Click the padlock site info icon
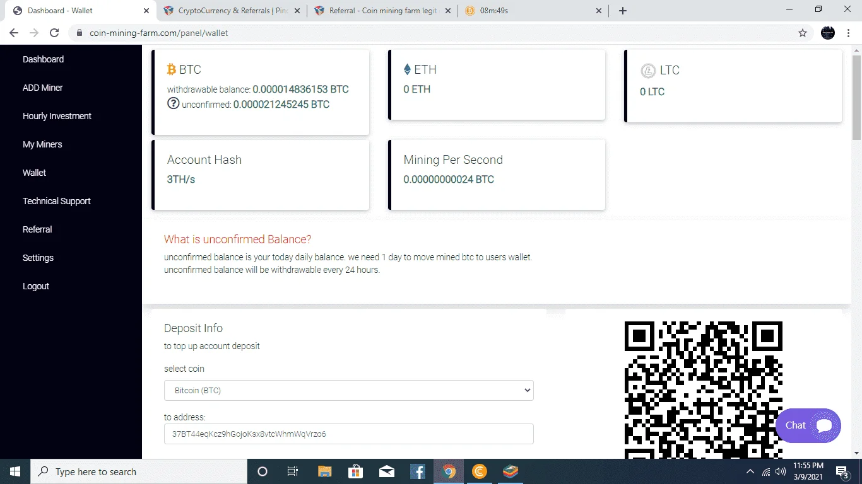Image resolution: width=862 pixels, height=484 pixels. click(x=80, y=33)
